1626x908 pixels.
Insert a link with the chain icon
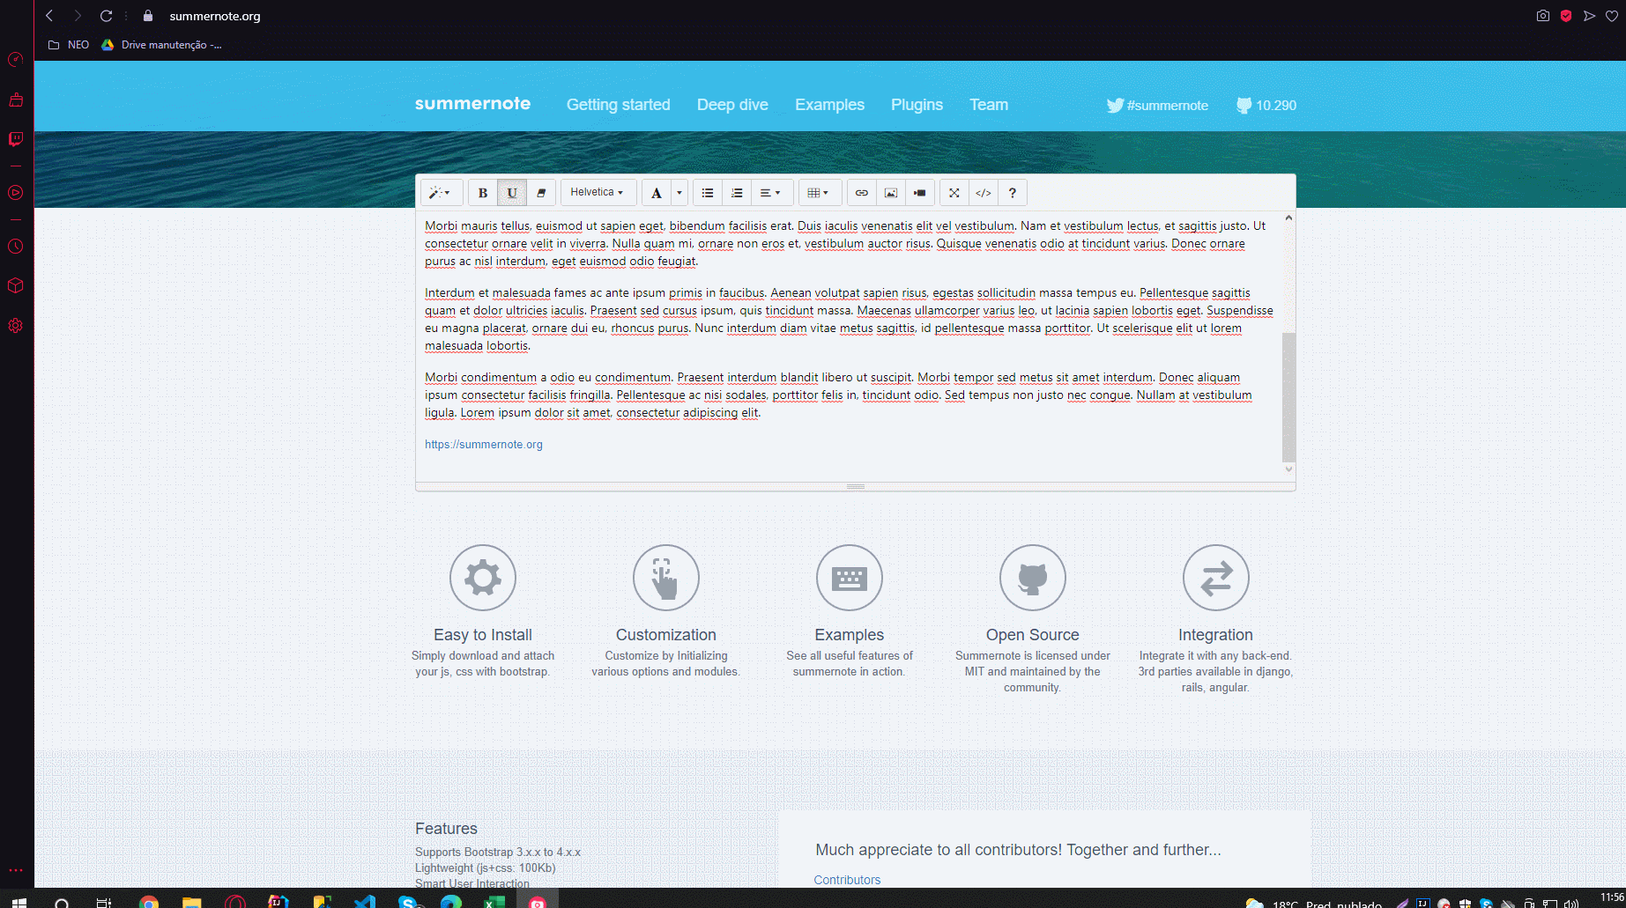coord(861,192)
